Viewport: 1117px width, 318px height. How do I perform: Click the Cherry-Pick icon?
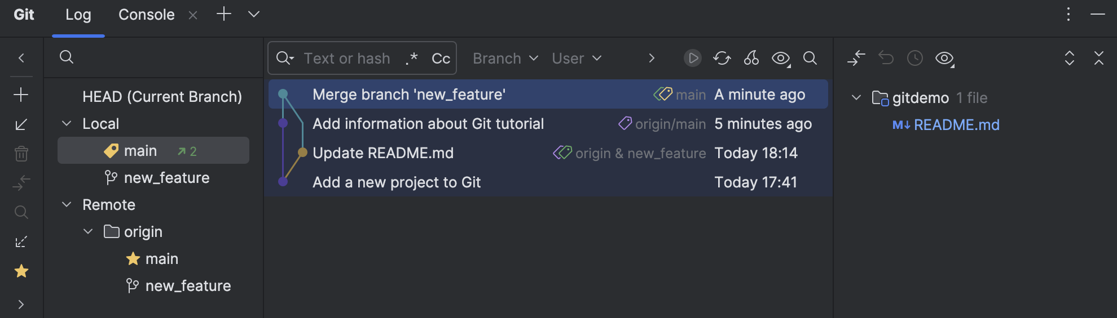point(751,58)
